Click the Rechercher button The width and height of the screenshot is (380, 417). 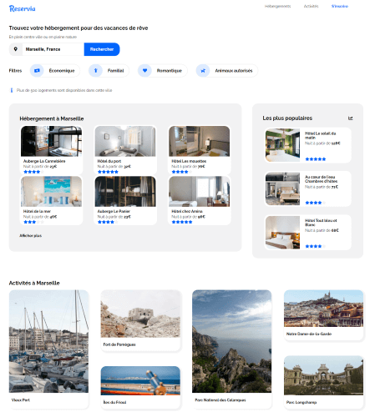coord(102,49)
